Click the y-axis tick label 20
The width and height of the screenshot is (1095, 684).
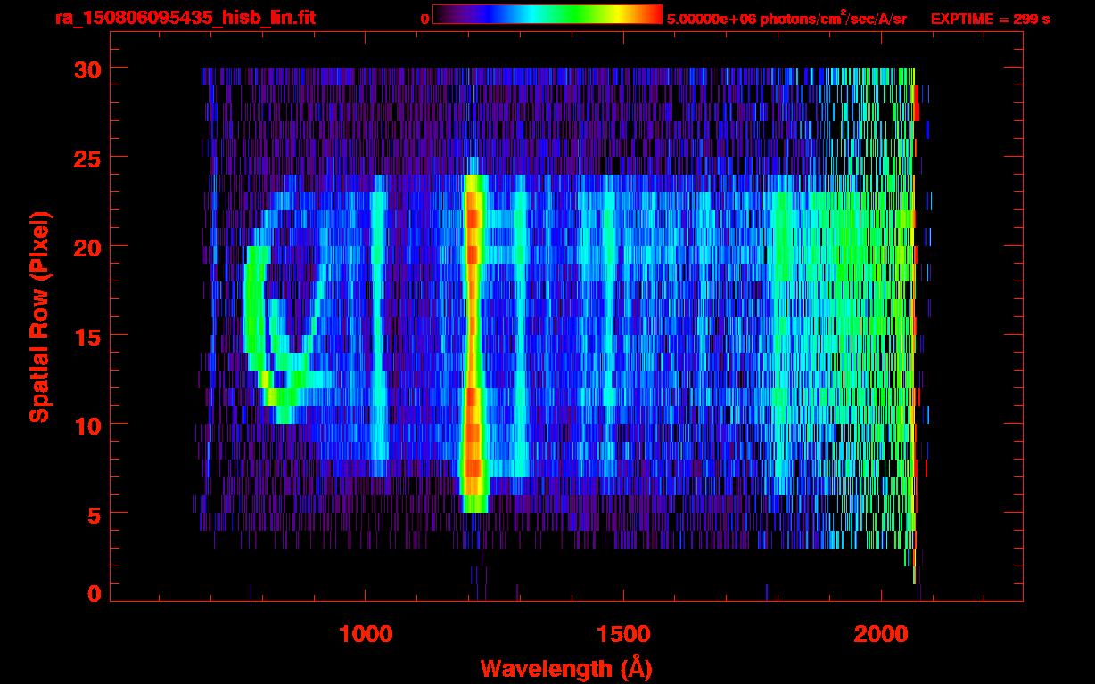pos(86,247)
